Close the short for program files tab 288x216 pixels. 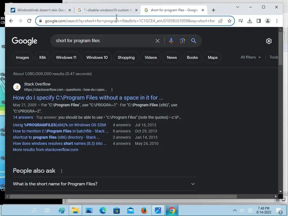203,10
